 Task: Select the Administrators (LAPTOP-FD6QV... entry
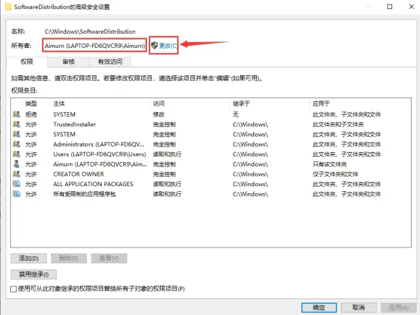(x=99, y=144)
